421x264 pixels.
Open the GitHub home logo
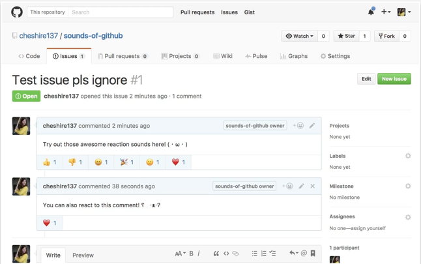[x=17, y=12]
